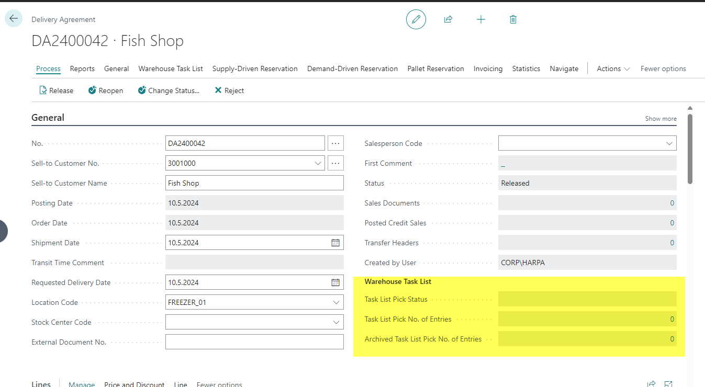Click the back arrow button

pos(14,18)
